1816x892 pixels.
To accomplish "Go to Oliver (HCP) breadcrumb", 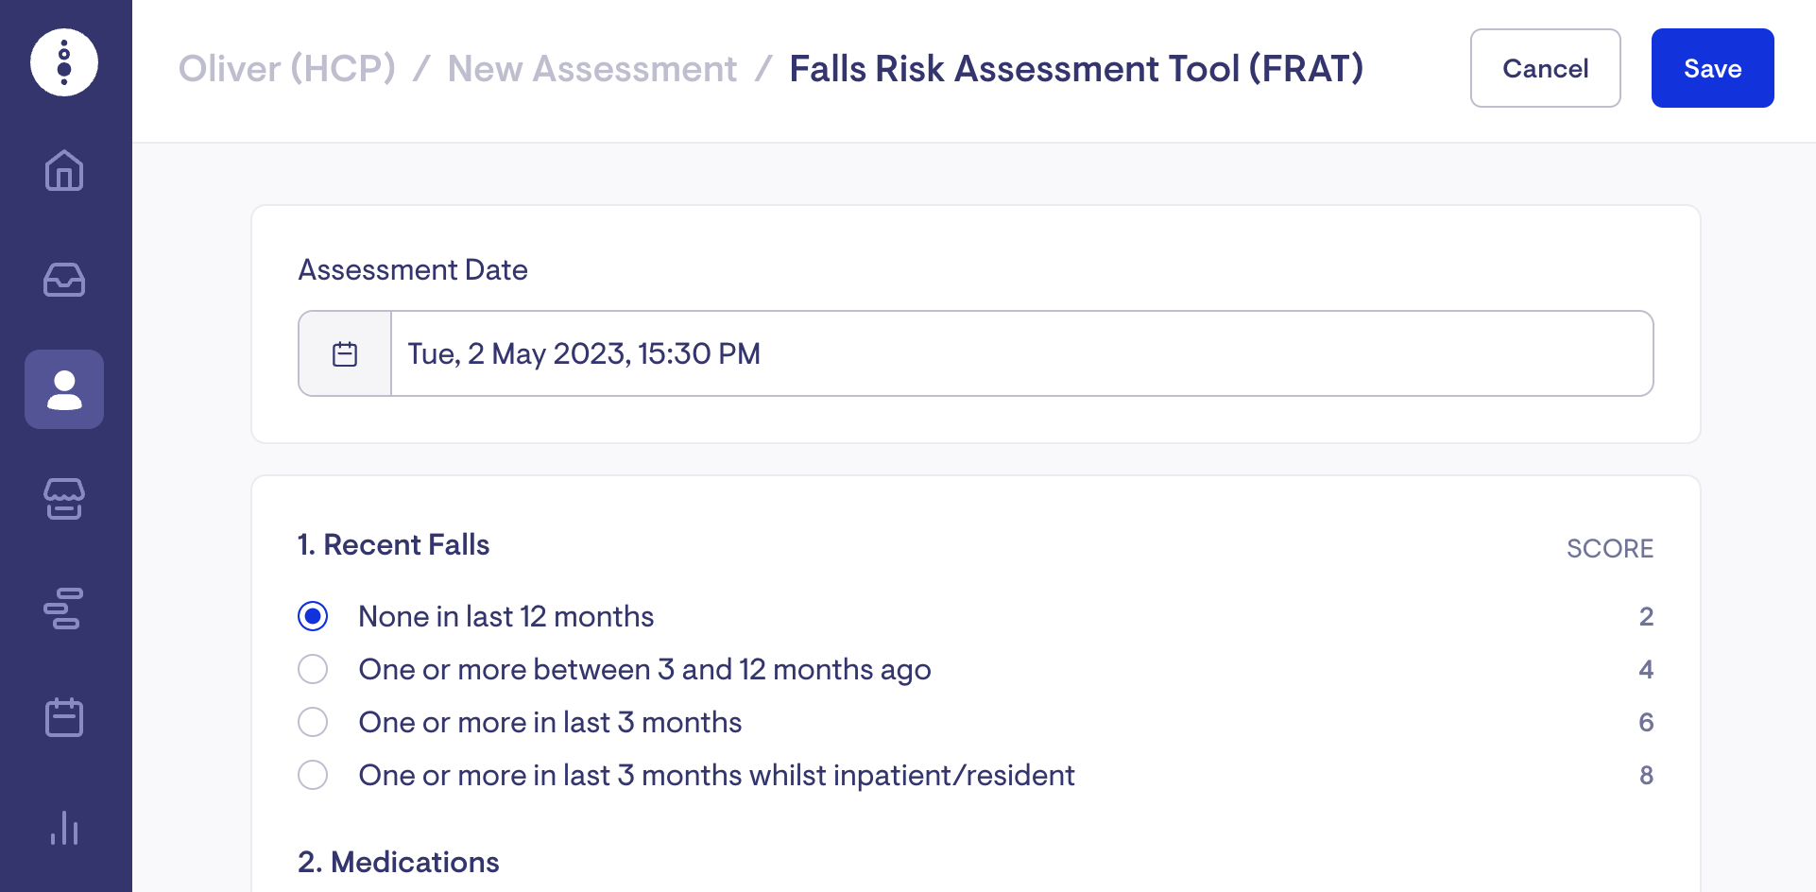I will coord(287,69).
